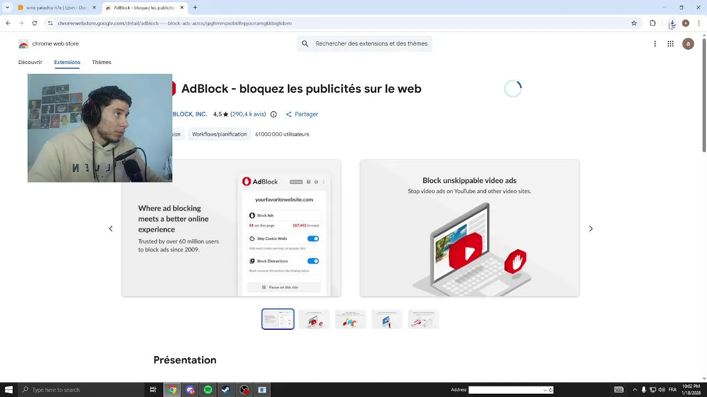Show next screenshot with right arrow
Viewport: 707px width, 397px height.
[x=591, y=228]
